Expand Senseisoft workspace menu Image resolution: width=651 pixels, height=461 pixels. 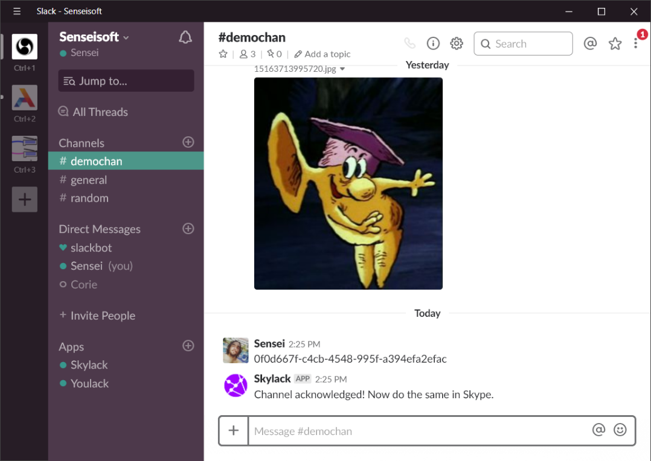(x=94, y=37)
